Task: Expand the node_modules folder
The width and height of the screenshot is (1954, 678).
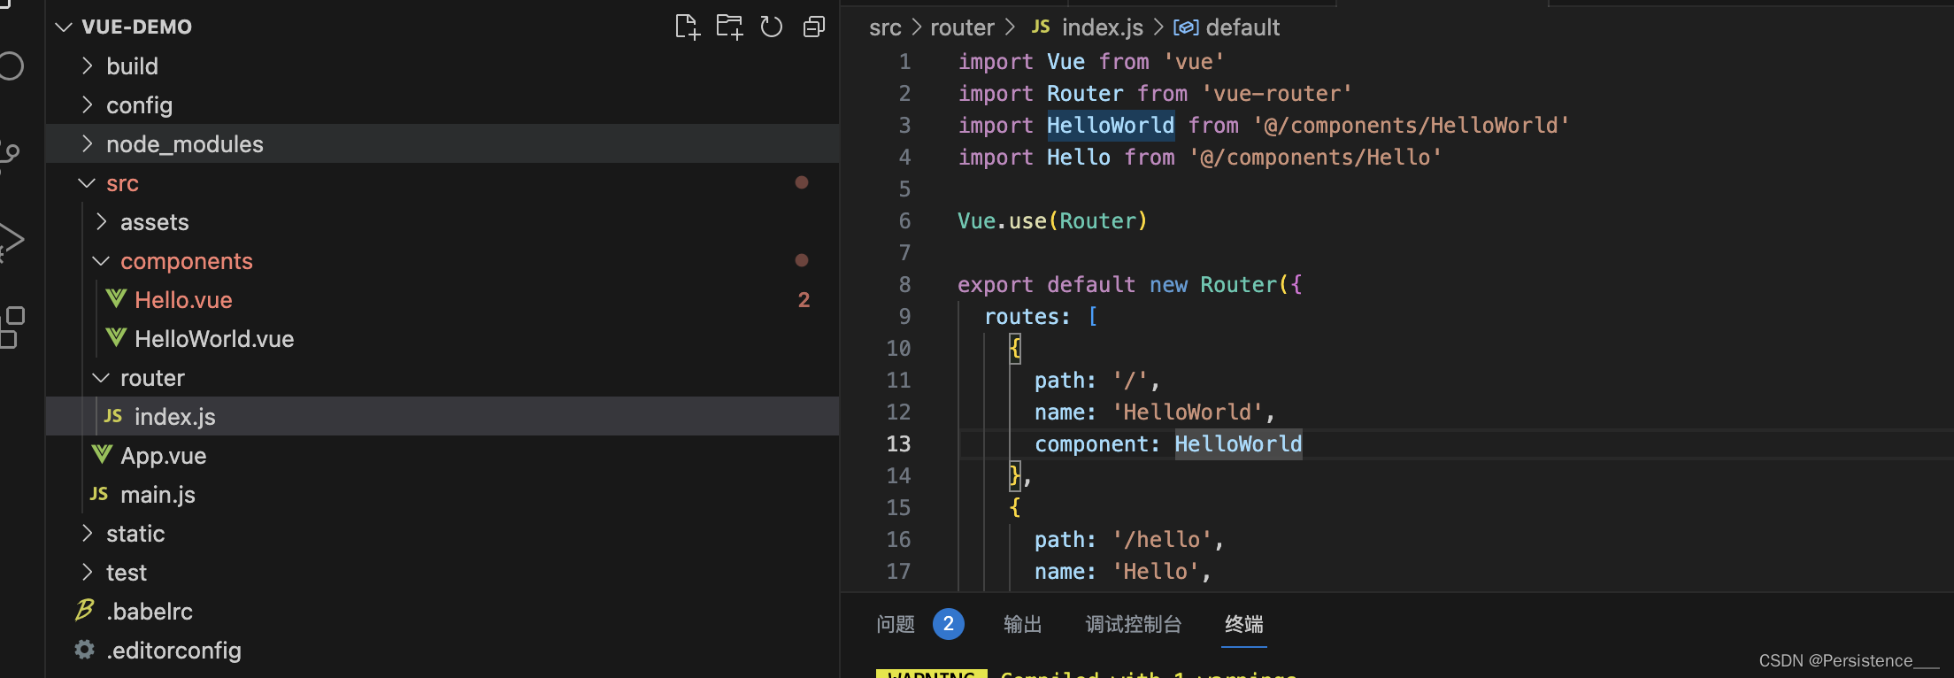Action: pyautogui.click(x=87, y=143)
